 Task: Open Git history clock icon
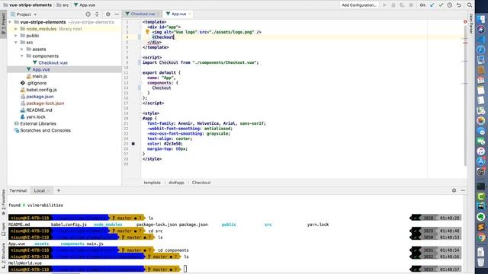pos(450,5)
